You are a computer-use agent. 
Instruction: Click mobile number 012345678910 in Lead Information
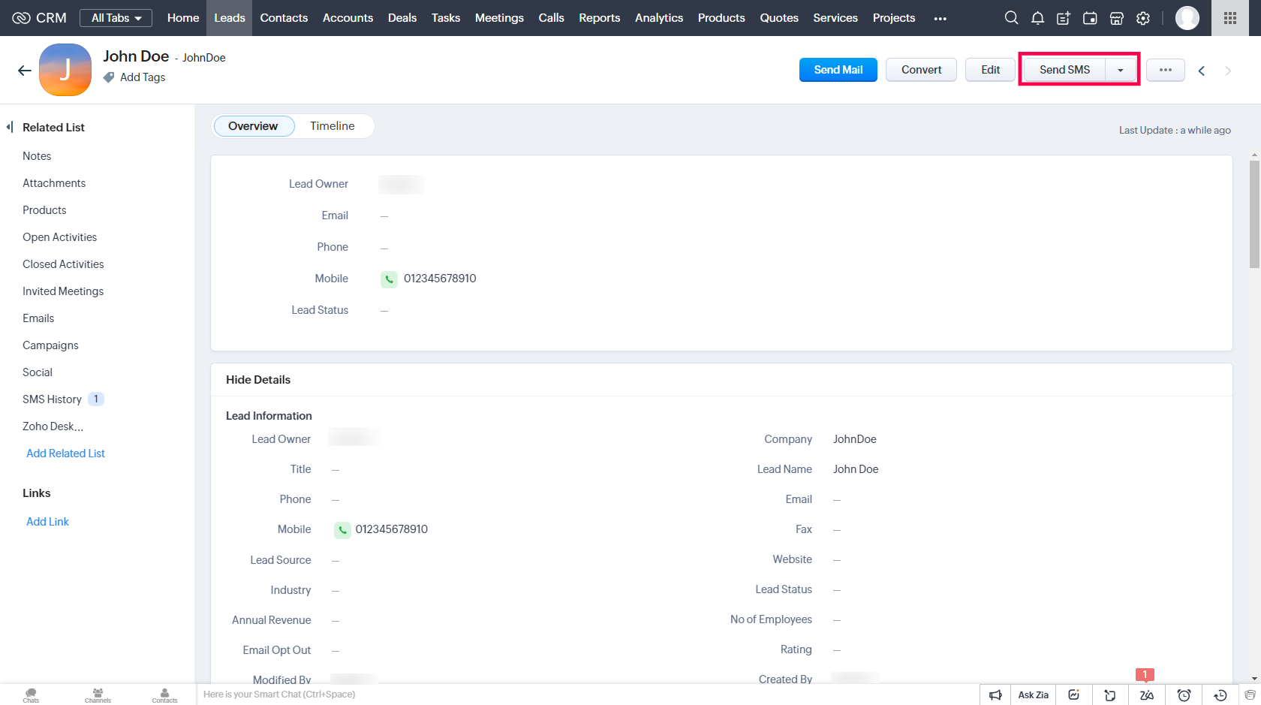[392, 529]
